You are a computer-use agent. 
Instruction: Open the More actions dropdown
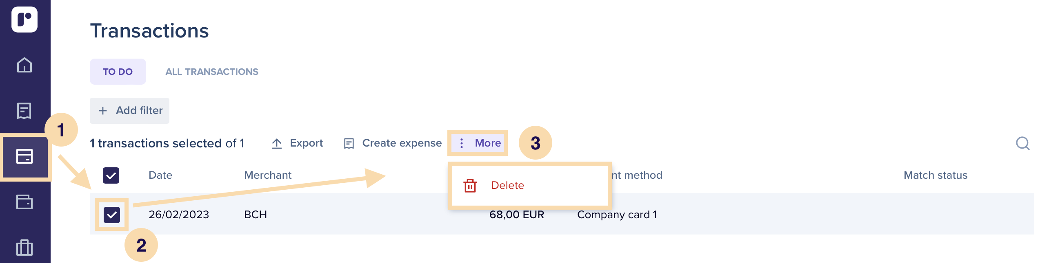(x=478, y=143)
